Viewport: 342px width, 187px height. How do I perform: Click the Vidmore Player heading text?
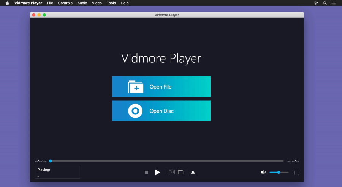pos(161,59)
